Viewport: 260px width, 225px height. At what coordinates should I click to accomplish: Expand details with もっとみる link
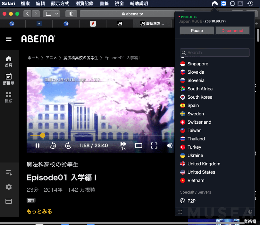(39, 211)
